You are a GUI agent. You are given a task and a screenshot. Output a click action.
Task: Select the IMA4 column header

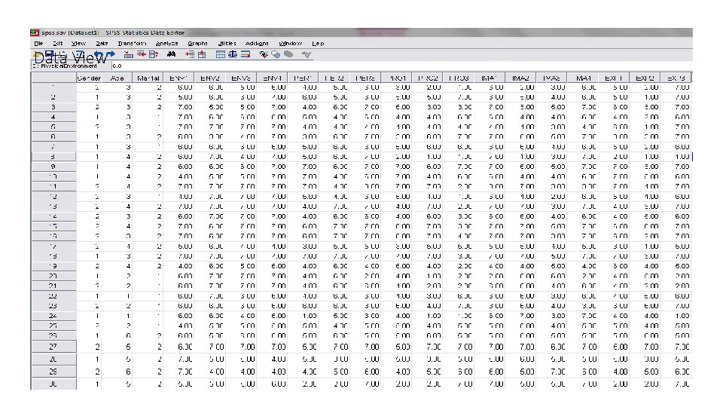pyautogui.click(x=583, y=78)
